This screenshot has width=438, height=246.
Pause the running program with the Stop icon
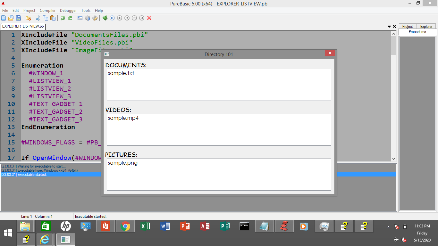coord(112,18)
